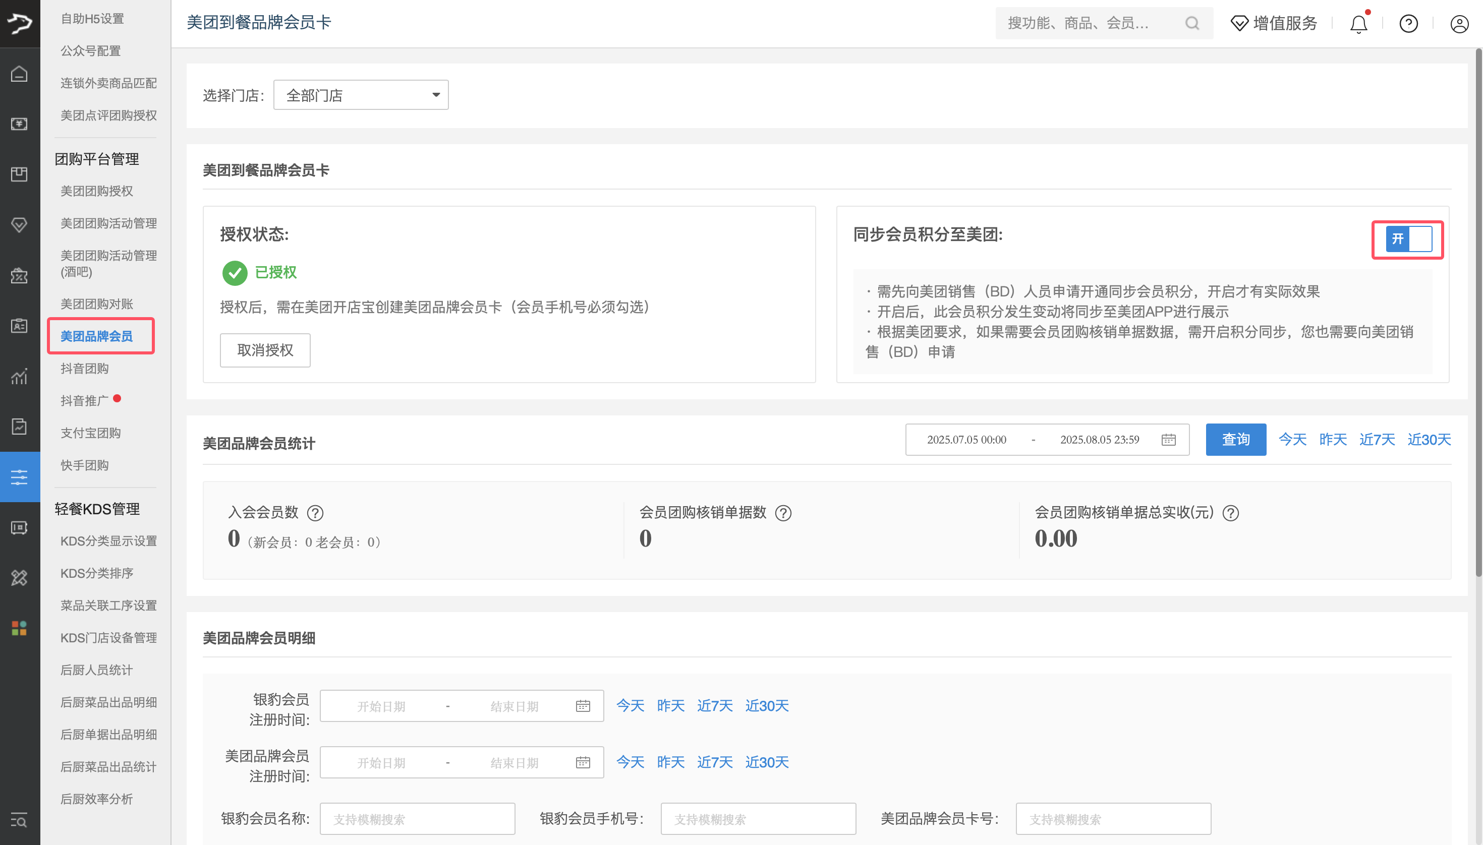Click 美团品牌会员注册时间 结束日期 field
Screen dimensions: 1483x845
pos(514,763)
